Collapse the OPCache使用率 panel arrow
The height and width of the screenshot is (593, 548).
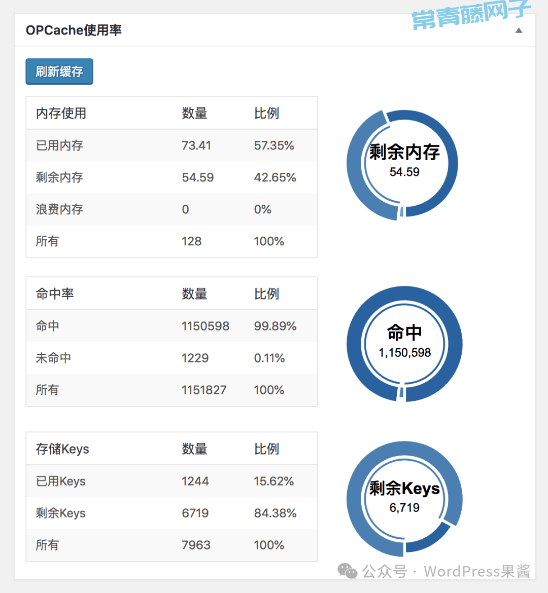(x=519, y=30)
